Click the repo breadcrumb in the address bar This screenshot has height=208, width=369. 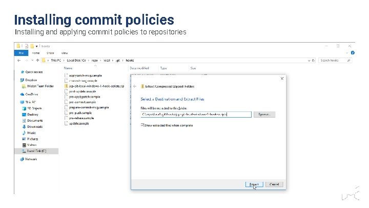pos(95,61)
